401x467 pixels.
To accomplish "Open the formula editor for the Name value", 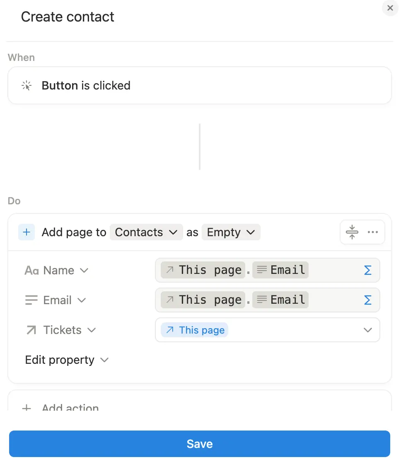I will tap(368, 270).
